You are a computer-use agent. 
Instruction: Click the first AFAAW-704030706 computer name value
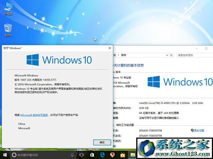(x=150, y=131)
